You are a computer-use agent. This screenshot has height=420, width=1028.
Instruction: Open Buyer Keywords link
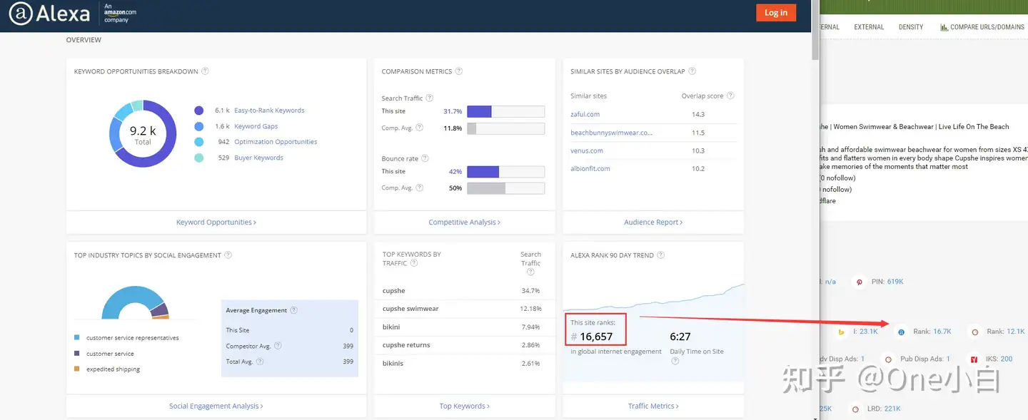pos(258,158)
